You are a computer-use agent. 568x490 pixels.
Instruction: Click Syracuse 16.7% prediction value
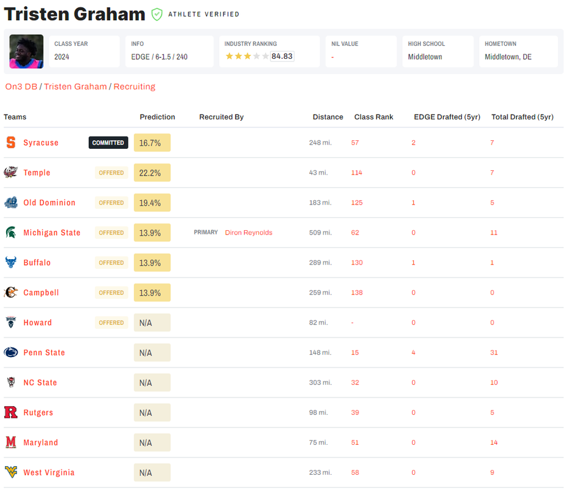coord(152,143)
